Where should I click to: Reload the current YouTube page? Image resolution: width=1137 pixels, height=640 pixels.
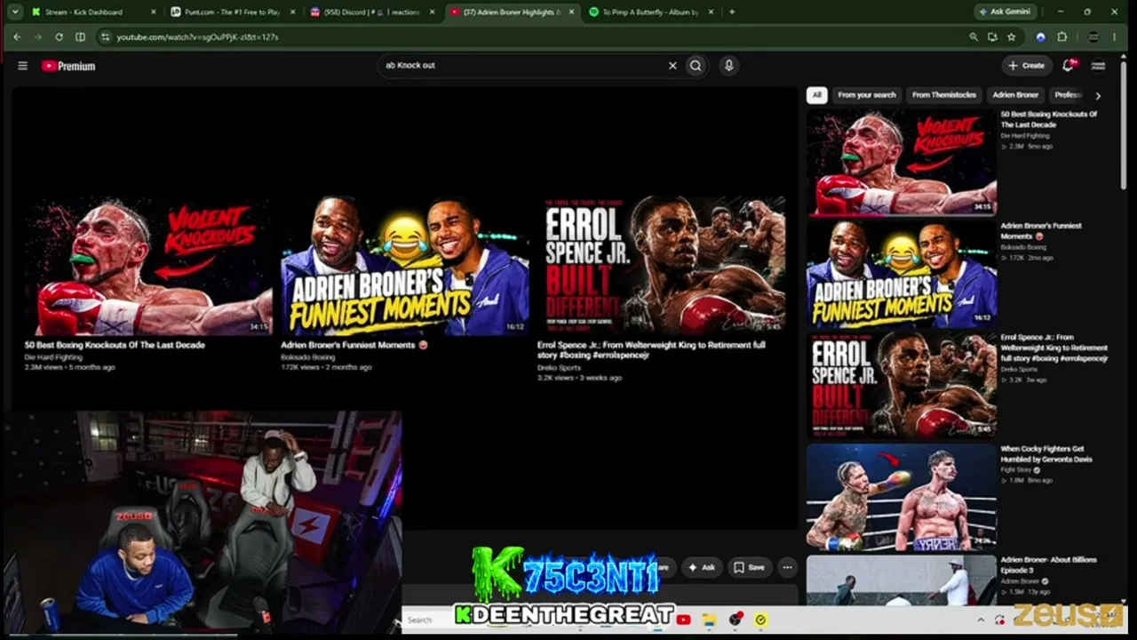[59, 37]
